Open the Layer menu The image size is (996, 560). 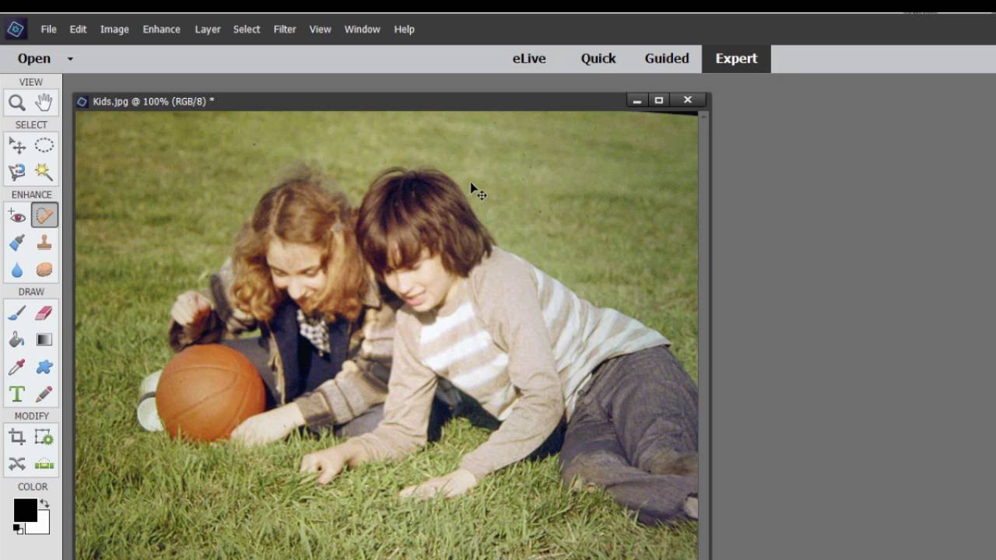click(x=208, y=30)
